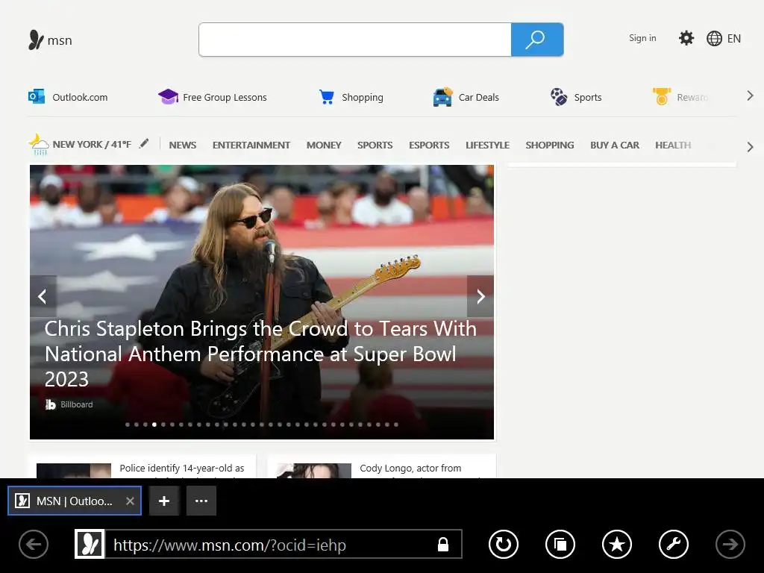Open the Free Group Lessons shortcut
764x573 pixels.
pyautogui.click(x=213, y=97)
